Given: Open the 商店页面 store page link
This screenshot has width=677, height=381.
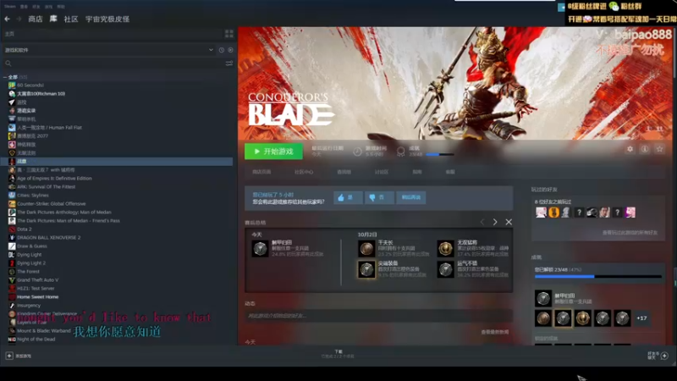Looking at the screenshot, I should (x=261, y=172).
